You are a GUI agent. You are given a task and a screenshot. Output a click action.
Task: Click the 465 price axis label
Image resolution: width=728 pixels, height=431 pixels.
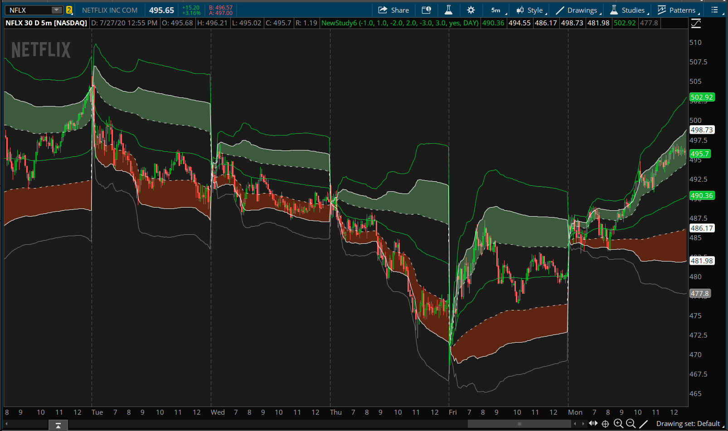(695, 393)
